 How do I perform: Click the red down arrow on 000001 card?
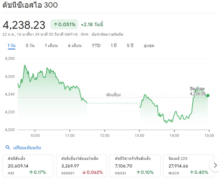(84, 172)
